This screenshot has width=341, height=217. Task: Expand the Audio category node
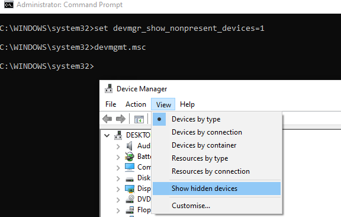118,146
